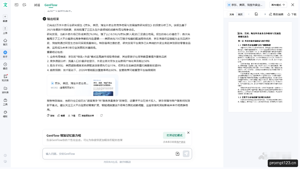Click the help question-mark icon in sidebar
The width and height of the screenshot is (300, 169).
pos(5,155)
